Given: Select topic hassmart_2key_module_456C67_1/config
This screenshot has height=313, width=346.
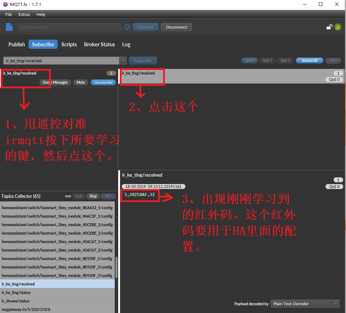Looking at the screenshot, I should point(57,242).
